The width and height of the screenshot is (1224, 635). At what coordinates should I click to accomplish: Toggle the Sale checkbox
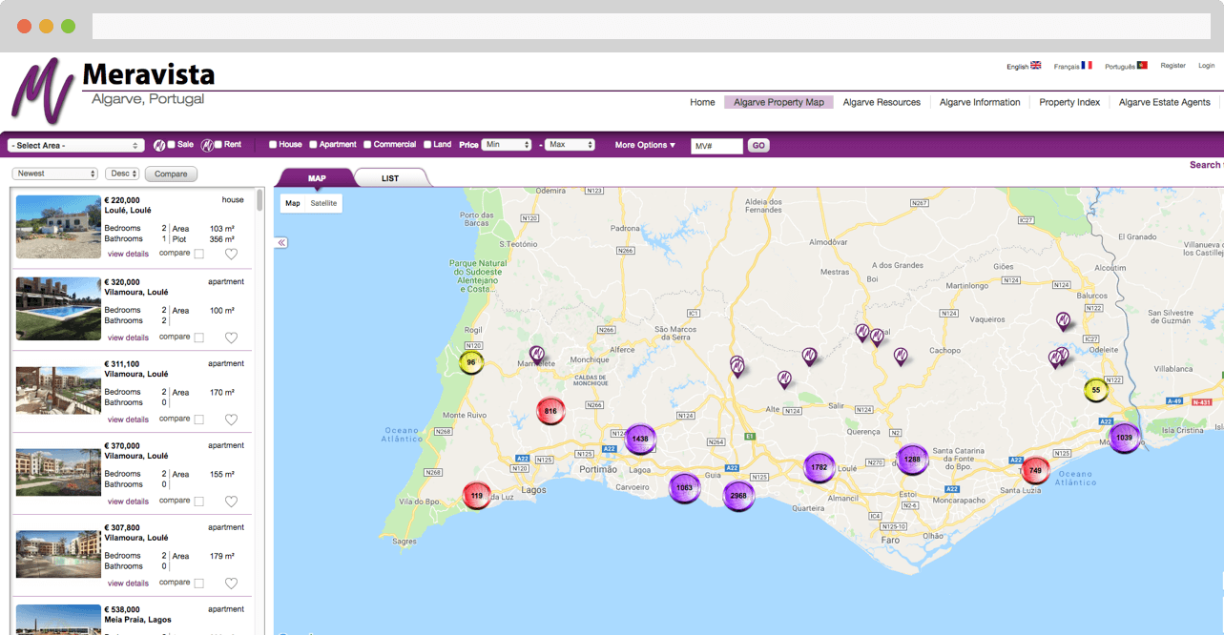172,145
